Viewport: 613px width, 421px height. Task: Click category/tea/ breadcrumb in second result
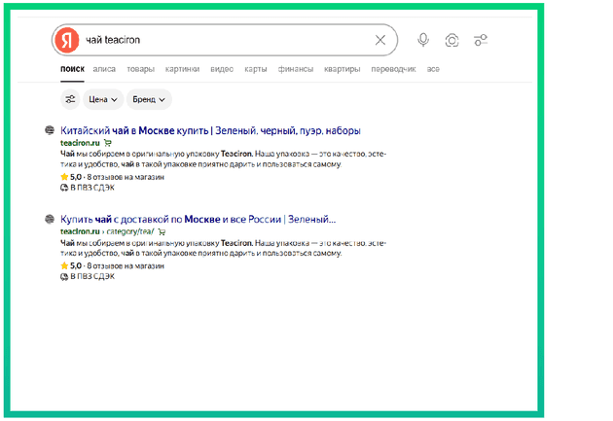[x=130, y=231]
